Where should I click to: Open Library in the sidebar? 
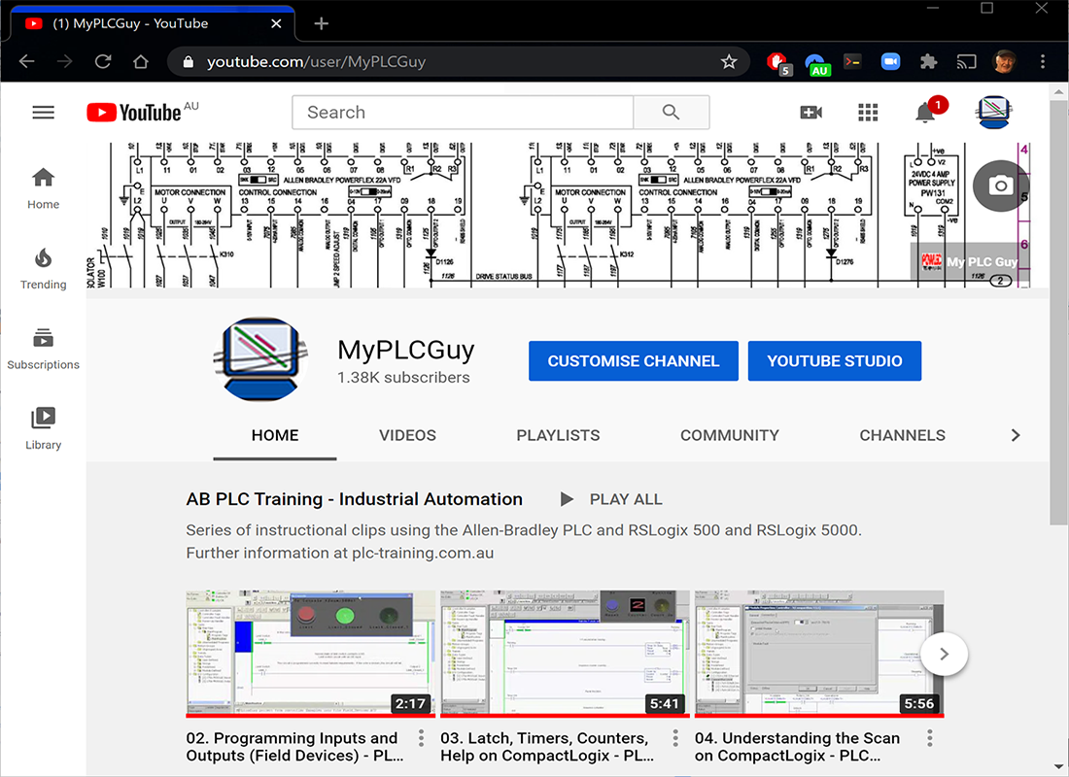[x=43, y=428]
